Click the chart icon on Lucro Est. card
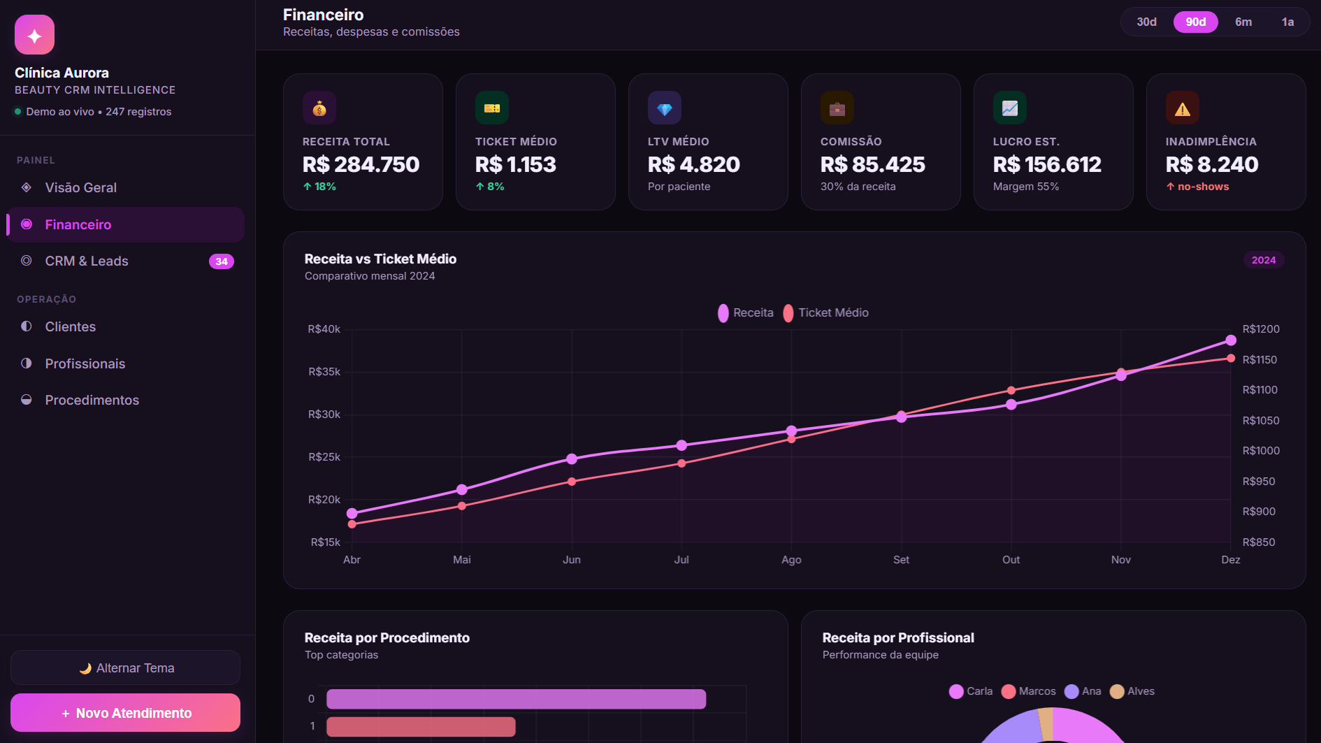 1010,108
